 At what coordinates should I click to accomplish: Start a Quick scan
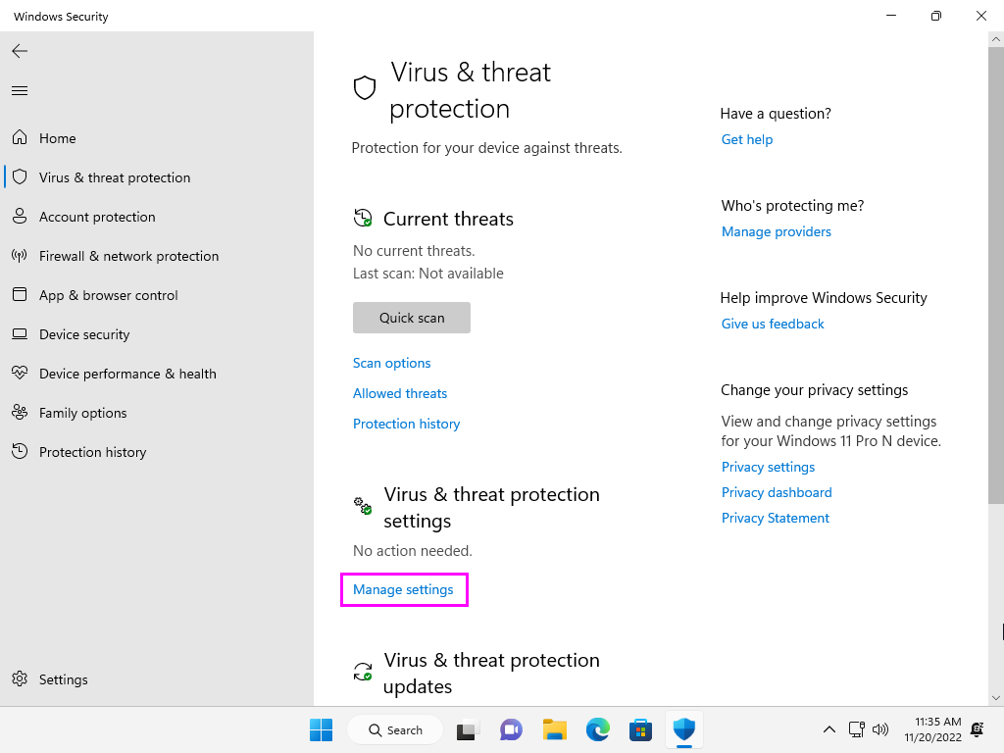(x=412, y=318)
